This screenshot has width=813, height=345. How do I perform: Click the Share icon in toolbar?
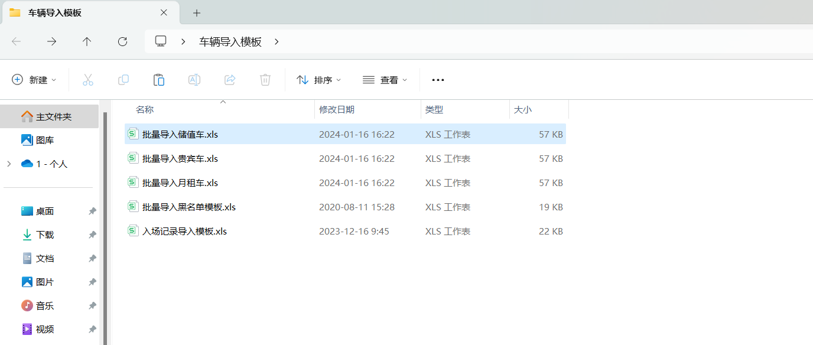click(x=230, y=80)
